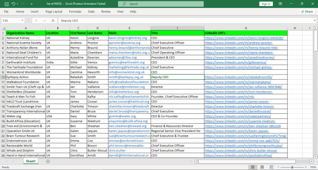Open kevin-longino LinkedIn link
This screenshot has width=318, height=170.
[x=244, y=38]
